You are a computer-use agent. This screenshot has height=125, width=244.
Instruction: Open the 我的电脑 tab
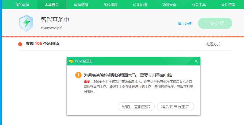(22, 5)
